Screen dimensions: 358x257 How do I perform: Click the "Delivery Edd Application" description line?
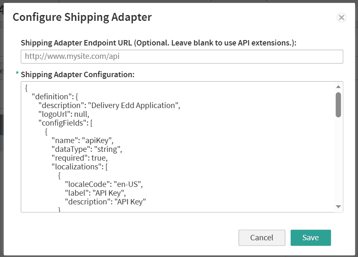[109, 105]
